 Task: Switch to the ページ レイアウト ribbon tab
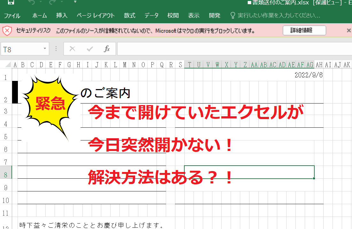(x=96, y=16)
